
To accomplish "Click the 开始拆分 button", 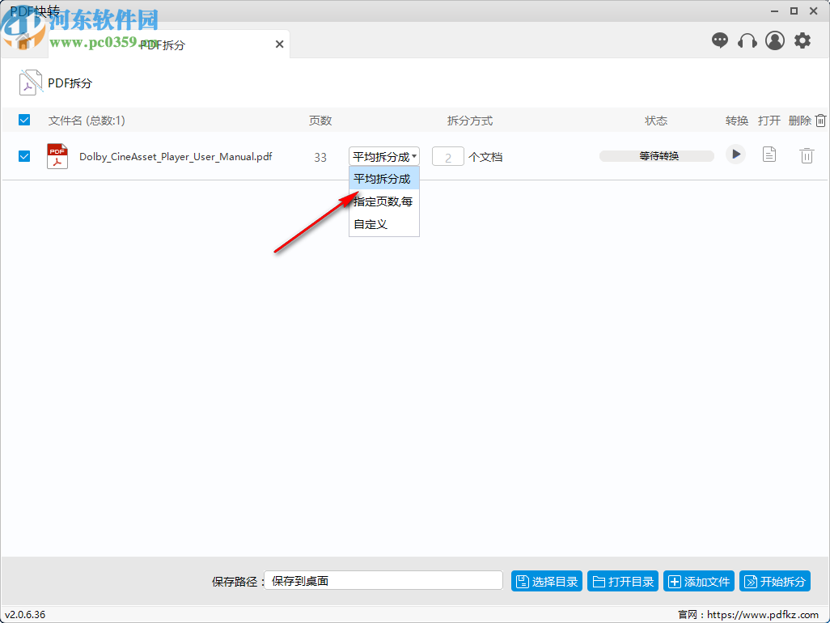I will (x=774, y=580).
